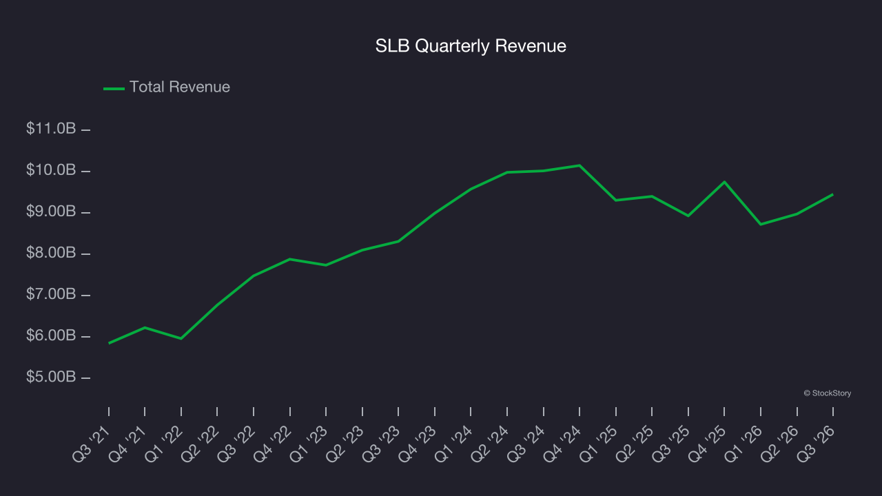Select the "Q4 '24" x-axis label

point(563,444)
